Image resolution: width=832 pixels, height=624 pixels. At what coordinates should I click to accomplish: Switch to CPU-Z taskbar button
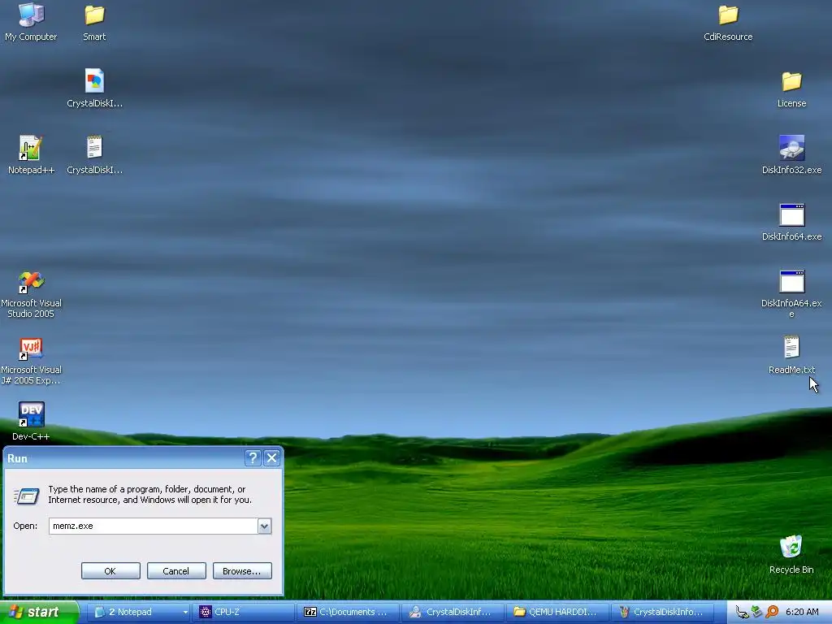(x=242, y=612)
